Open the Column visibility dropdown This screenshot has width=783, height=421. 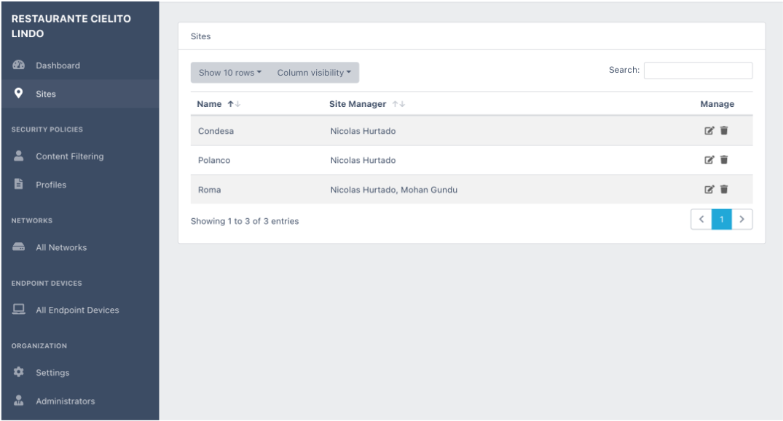[x=314, y=73]
